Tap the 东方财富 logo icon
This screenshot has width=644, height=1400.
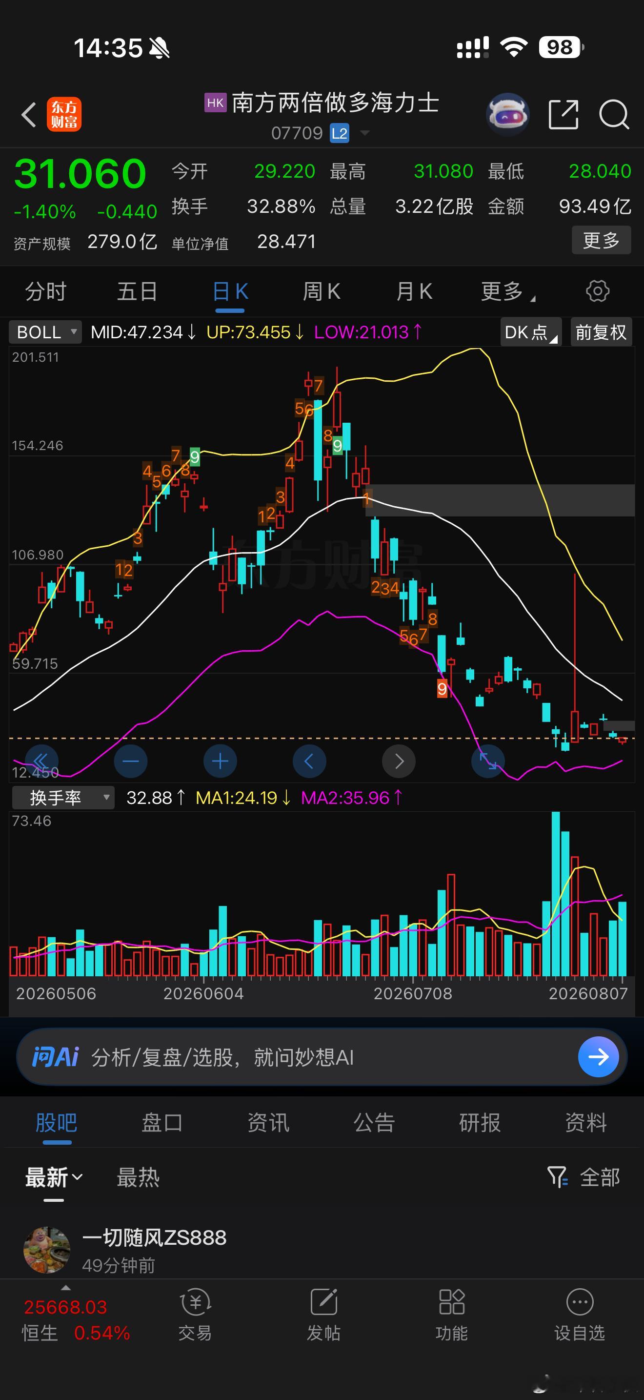tap(64, 115)
